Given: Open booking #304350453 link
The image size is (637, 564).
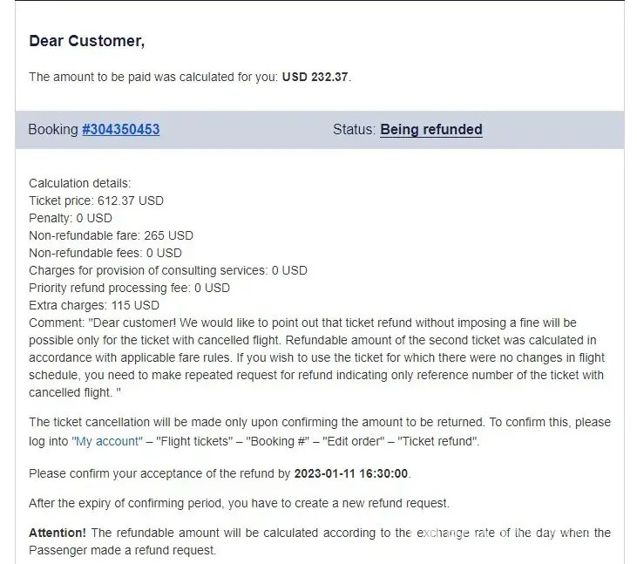Looking at the screenshot, I should pos(120,130).
